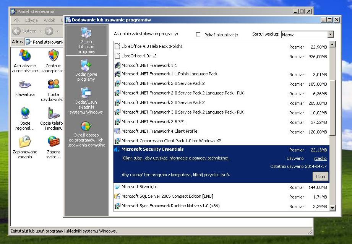Click the Microsoft Silverlight icon
The width and height of the screenshot is (352, 244).
pos(117,187)
